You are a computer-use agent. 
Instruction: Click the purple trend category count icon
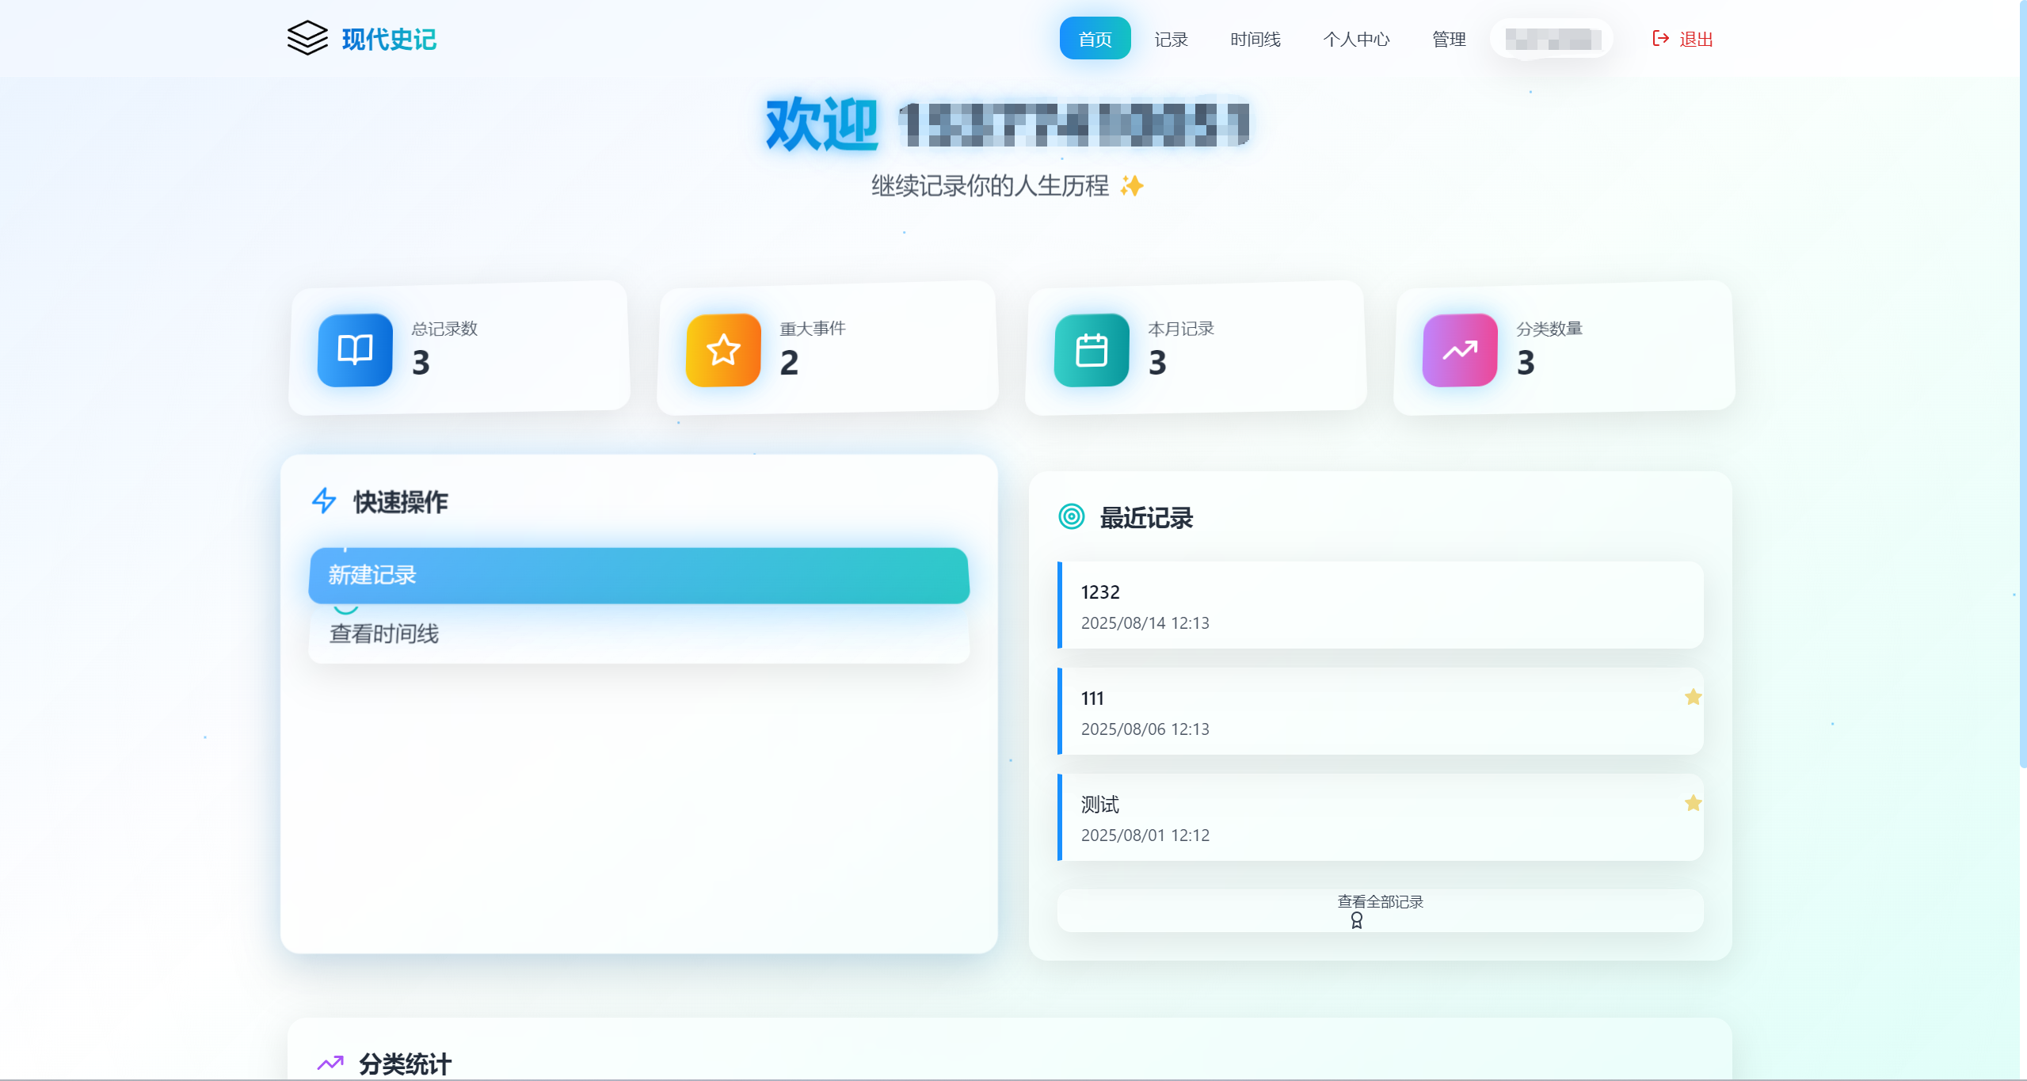point(1460,349)
